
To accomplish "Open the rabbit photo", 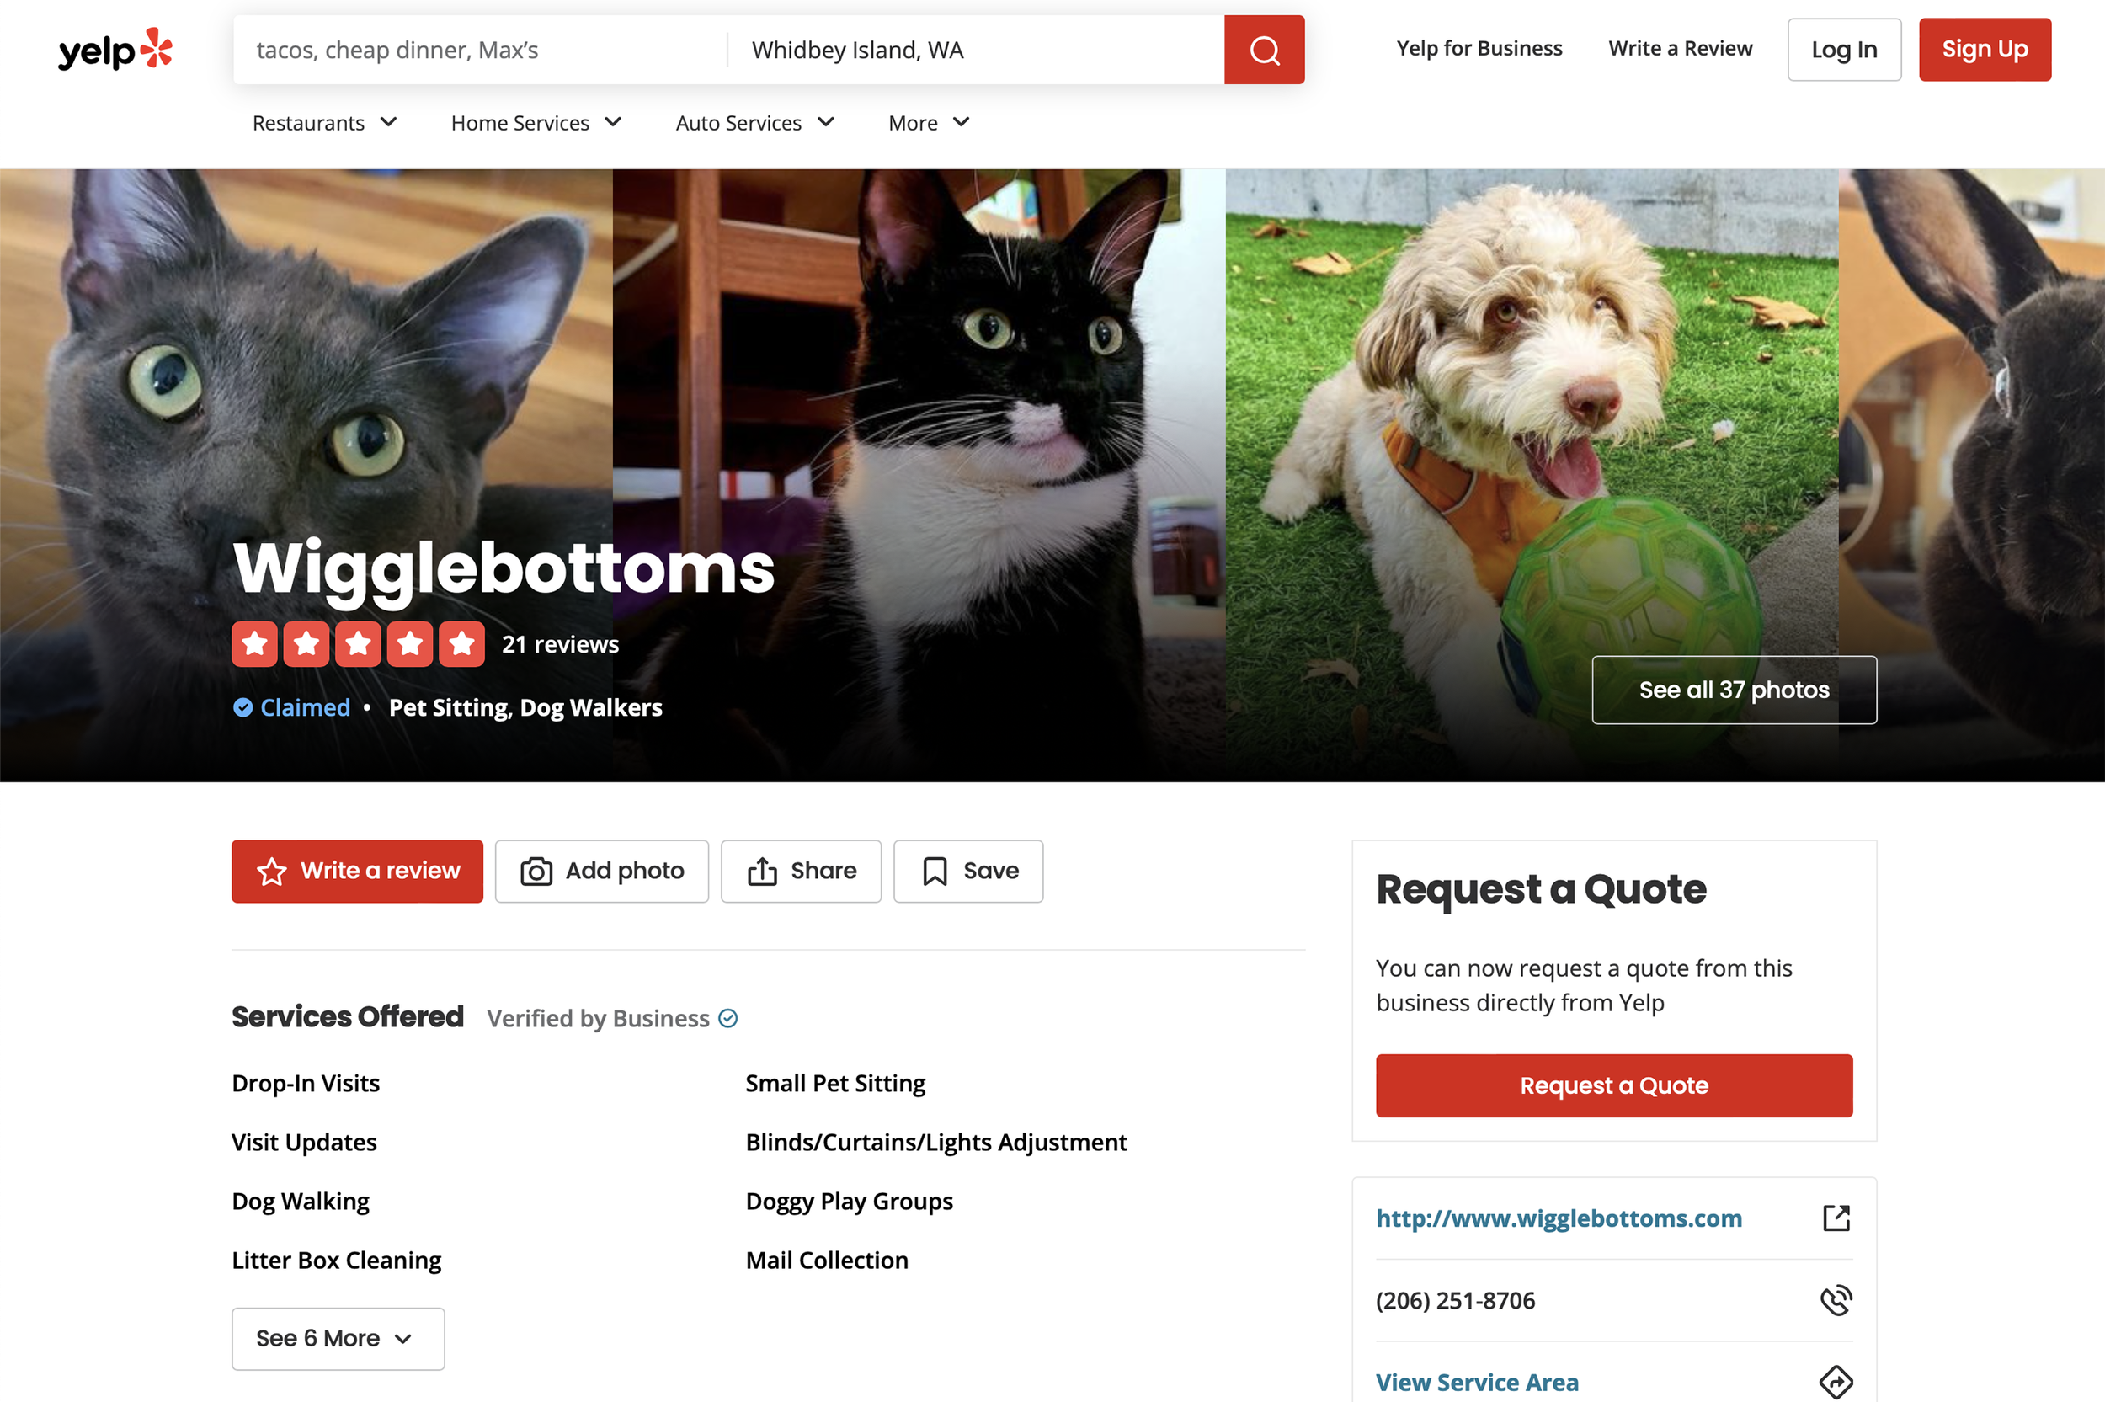I will point(1972,475).
